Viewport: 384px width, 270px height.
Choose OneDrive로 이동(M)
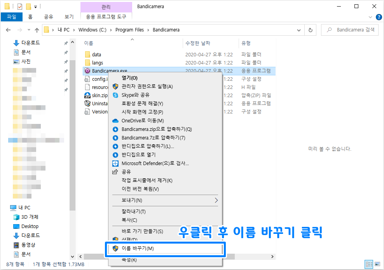pyautogui.click(x=165, y=121)
